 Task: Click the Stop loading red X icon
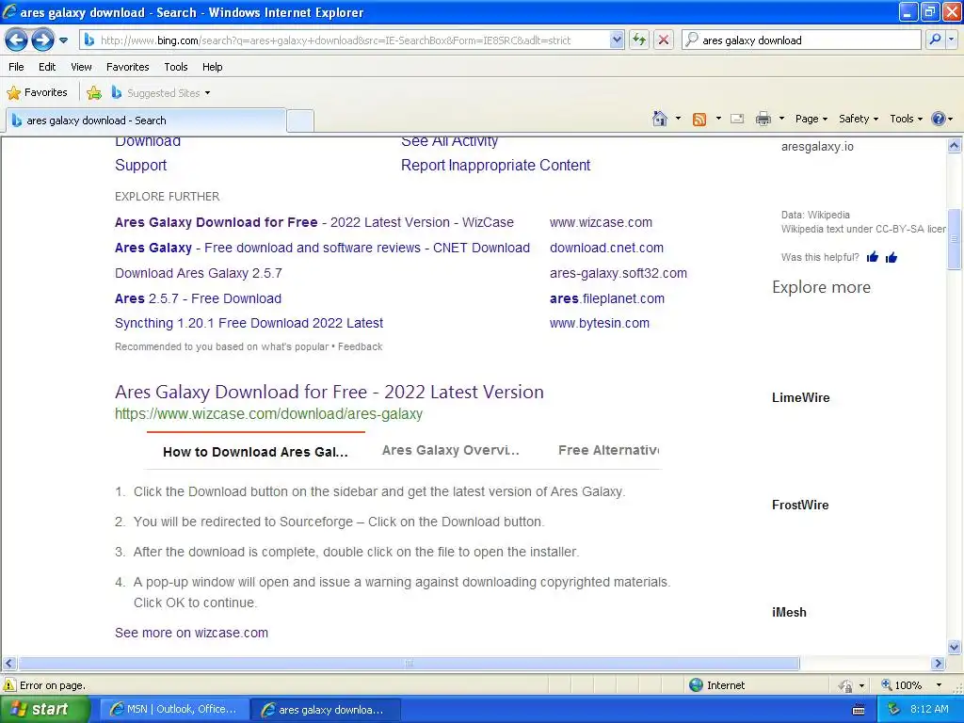[x=664, y=40]
